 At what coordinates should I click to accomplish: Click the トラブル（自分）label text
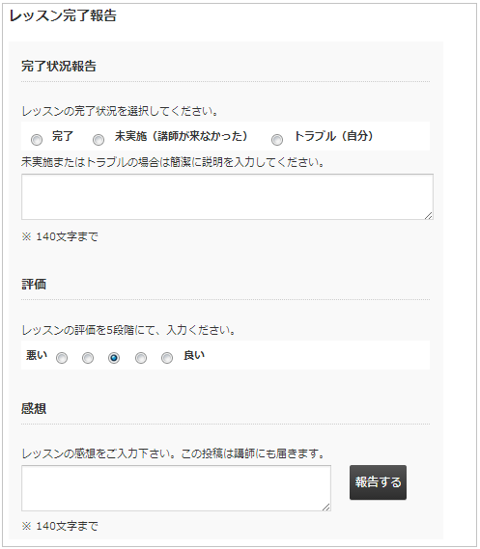pyautogui.click(x=333, y=136)
